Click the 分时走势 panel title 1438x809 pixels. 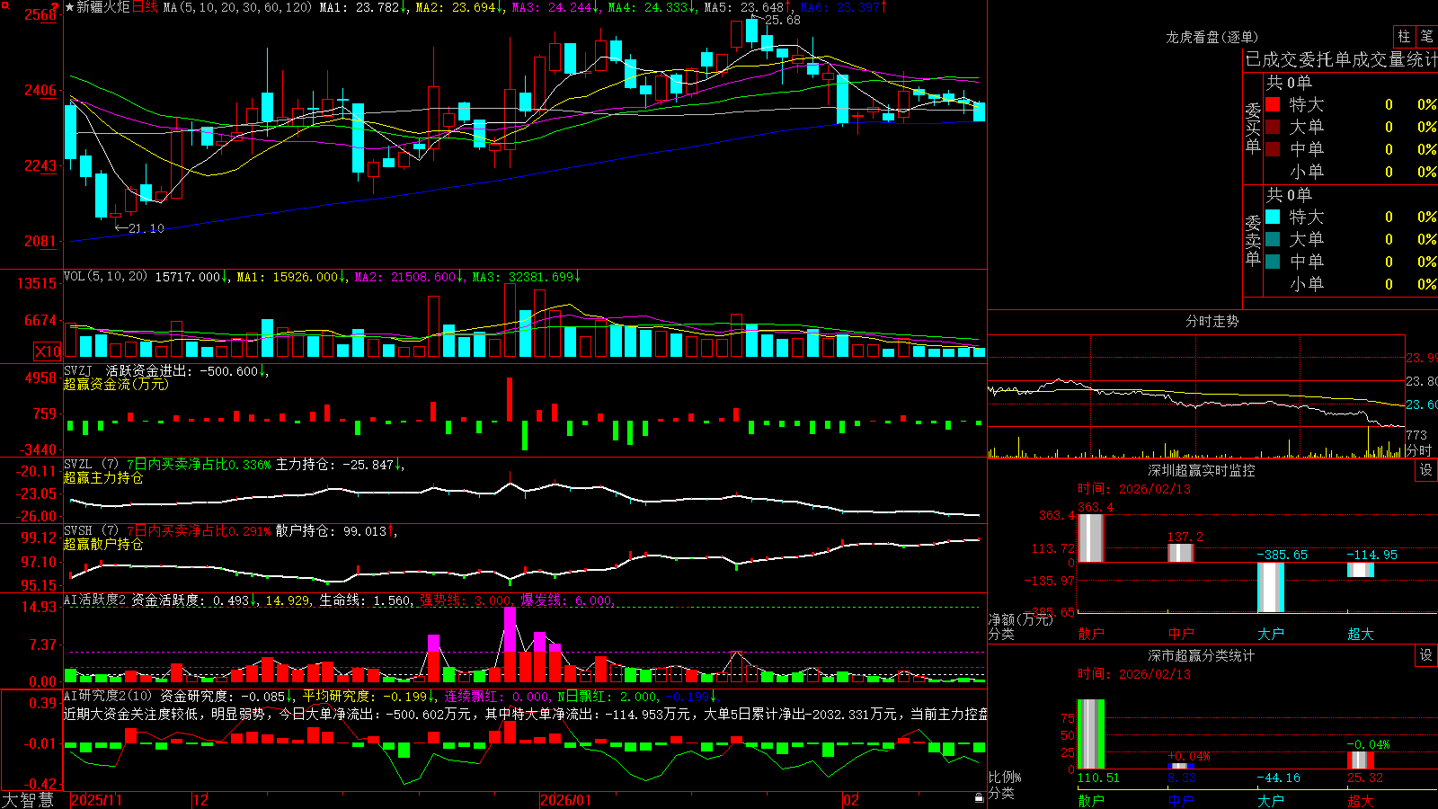(1212, 321)
